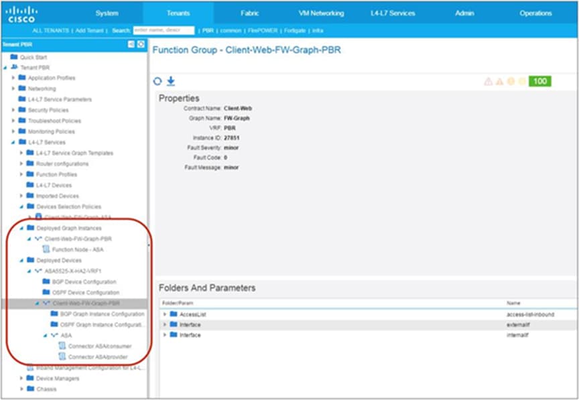The height and width of the screenshot is (400, 579).
Task: Click the BGP Device Configuration folder icon
Action: 46,281
